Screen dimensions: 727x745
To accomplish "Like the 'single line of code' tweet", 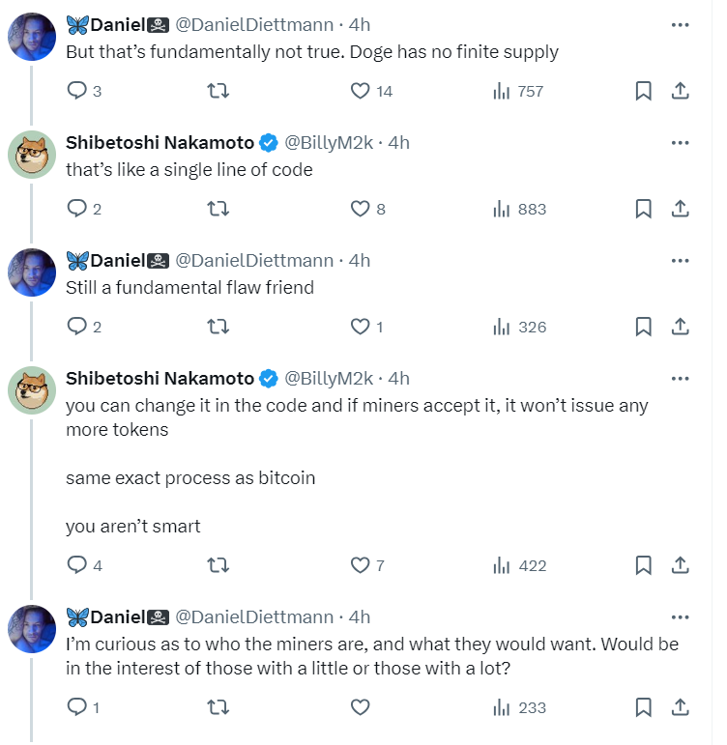I will coord(361,209).
